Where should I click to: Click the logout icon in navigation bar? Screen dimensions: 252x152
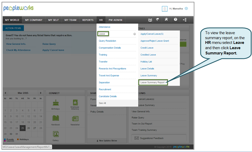185,20
